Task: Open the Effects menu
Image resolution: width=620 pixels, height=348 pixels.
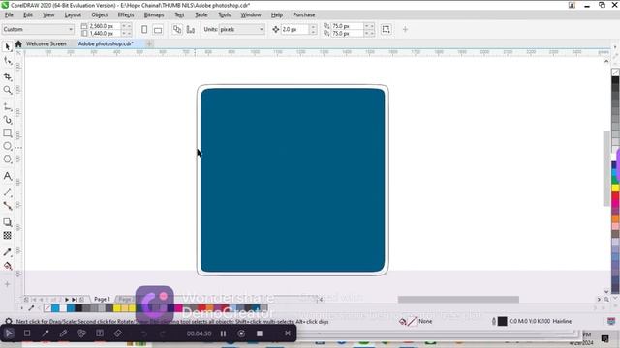Action: pos(126,15)
